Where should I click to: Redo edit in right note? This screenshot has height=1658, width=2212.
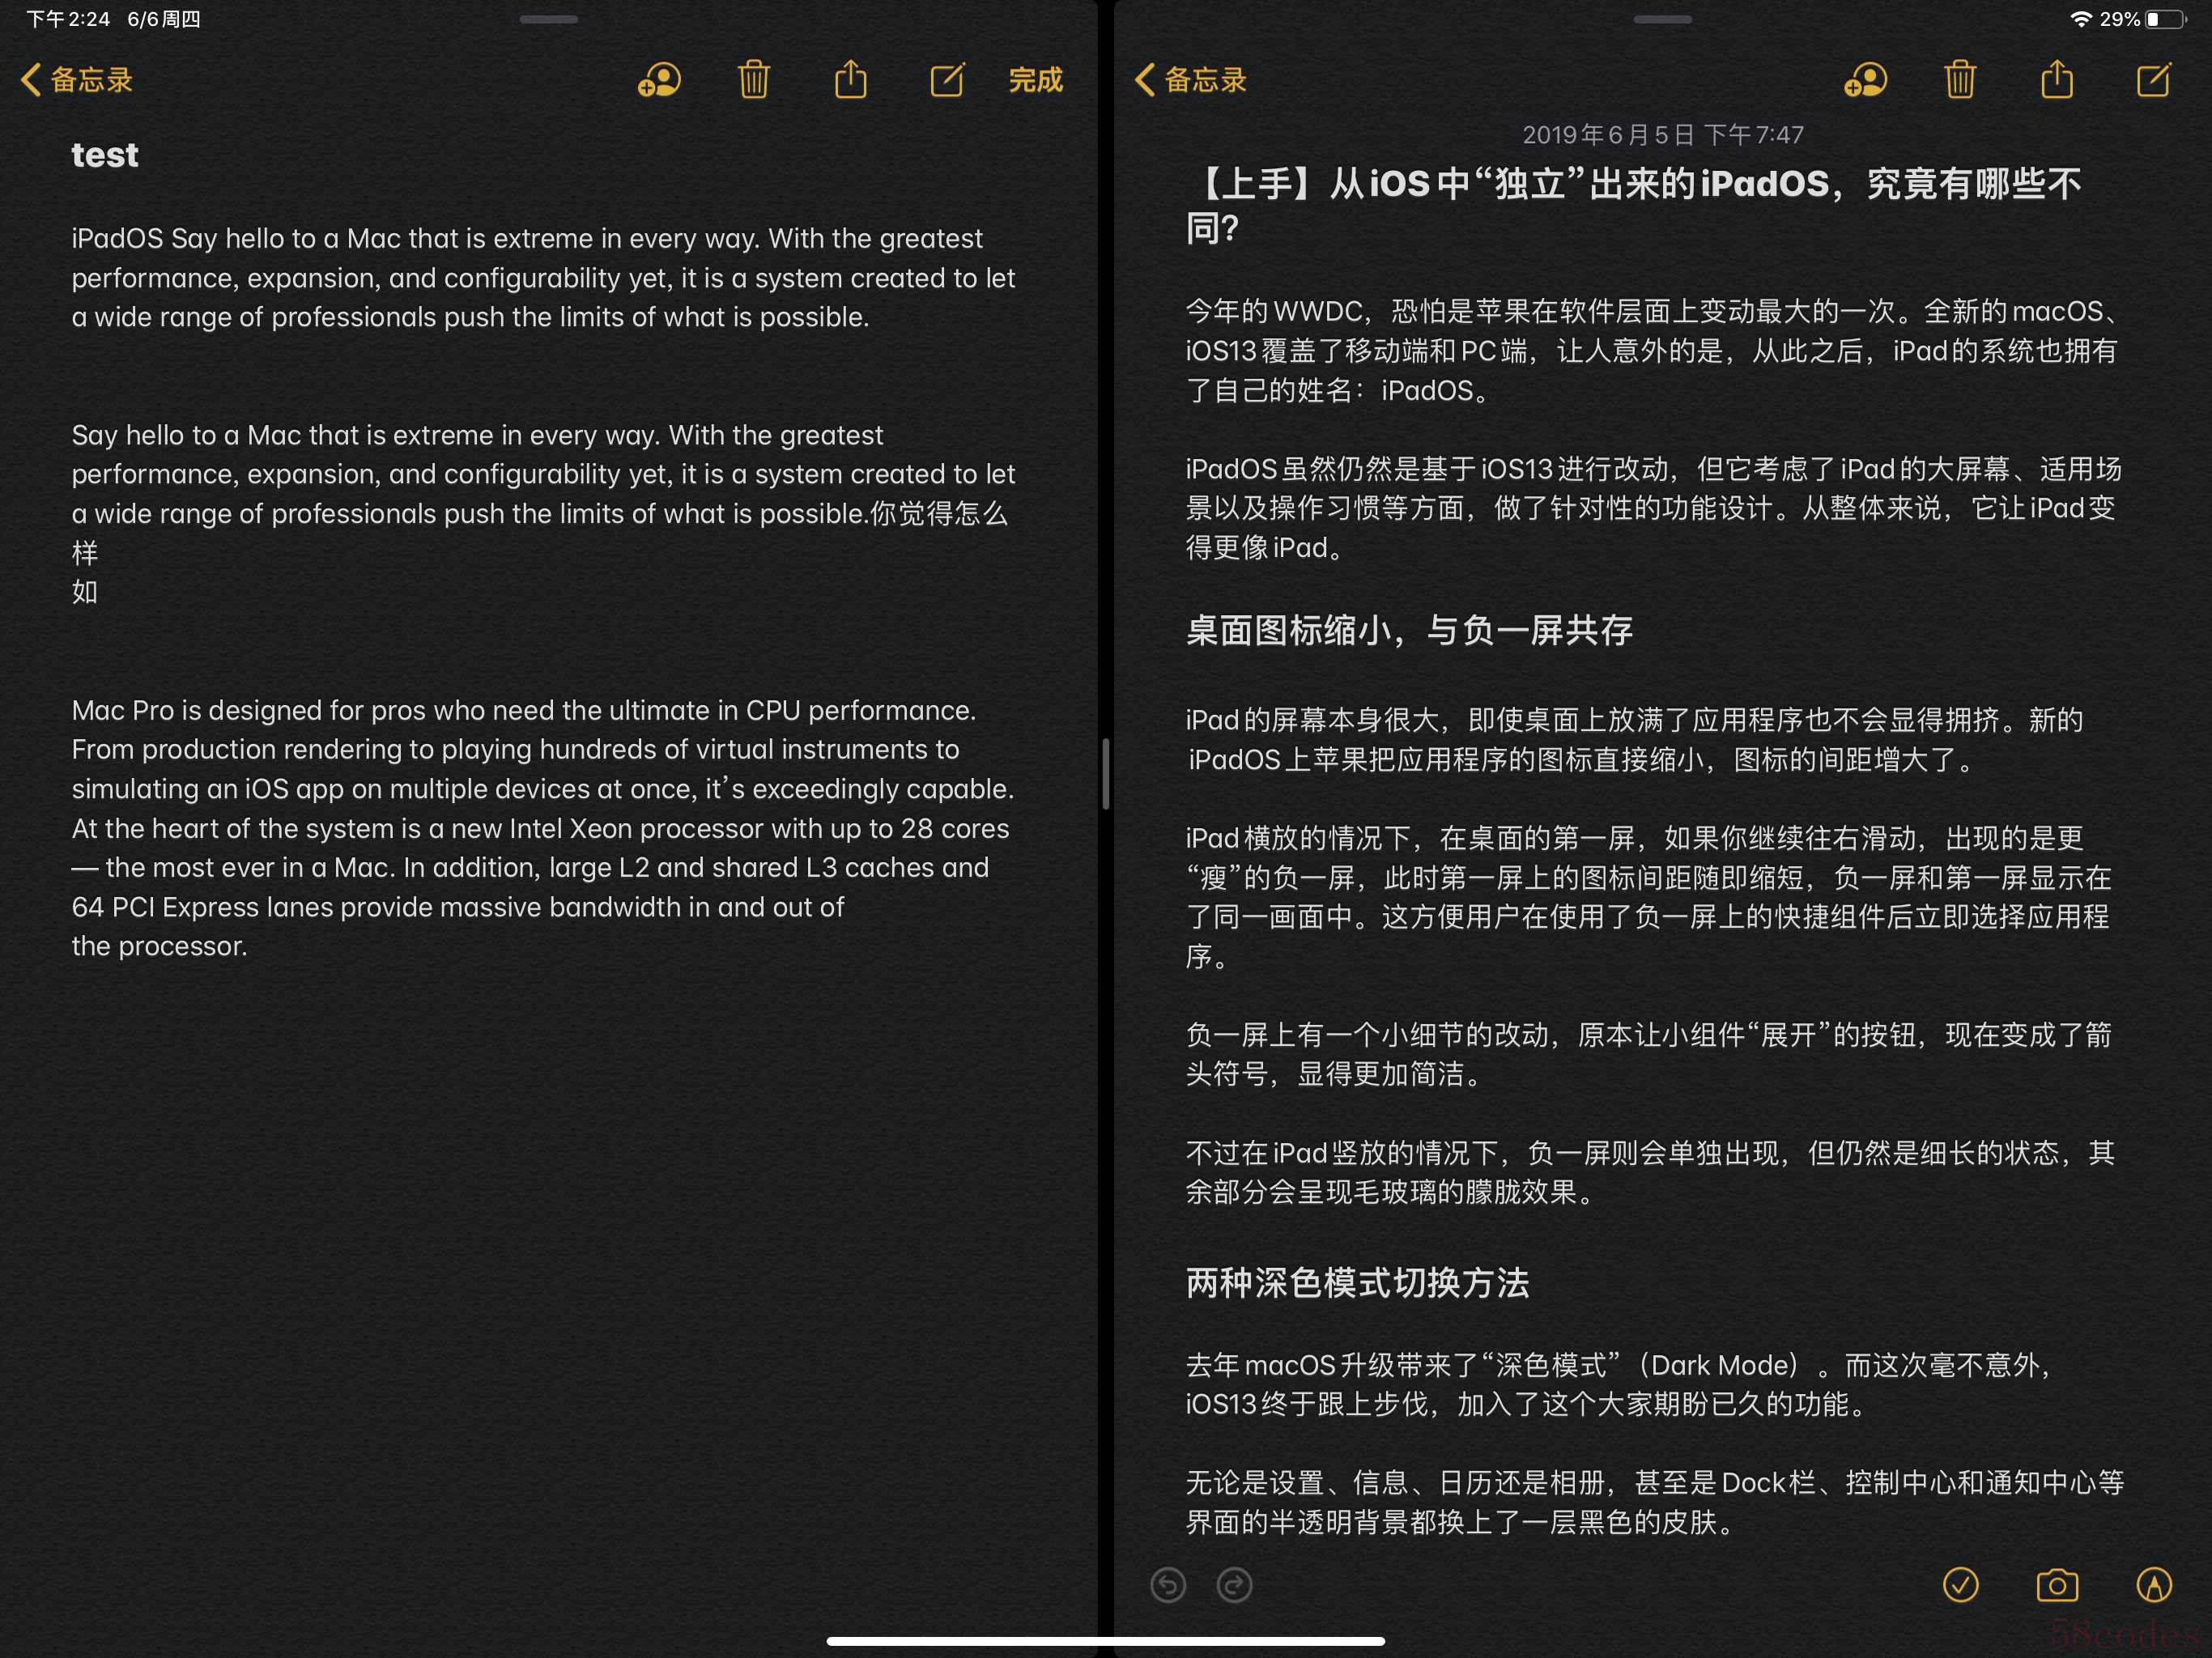tap(1234, 1585)
